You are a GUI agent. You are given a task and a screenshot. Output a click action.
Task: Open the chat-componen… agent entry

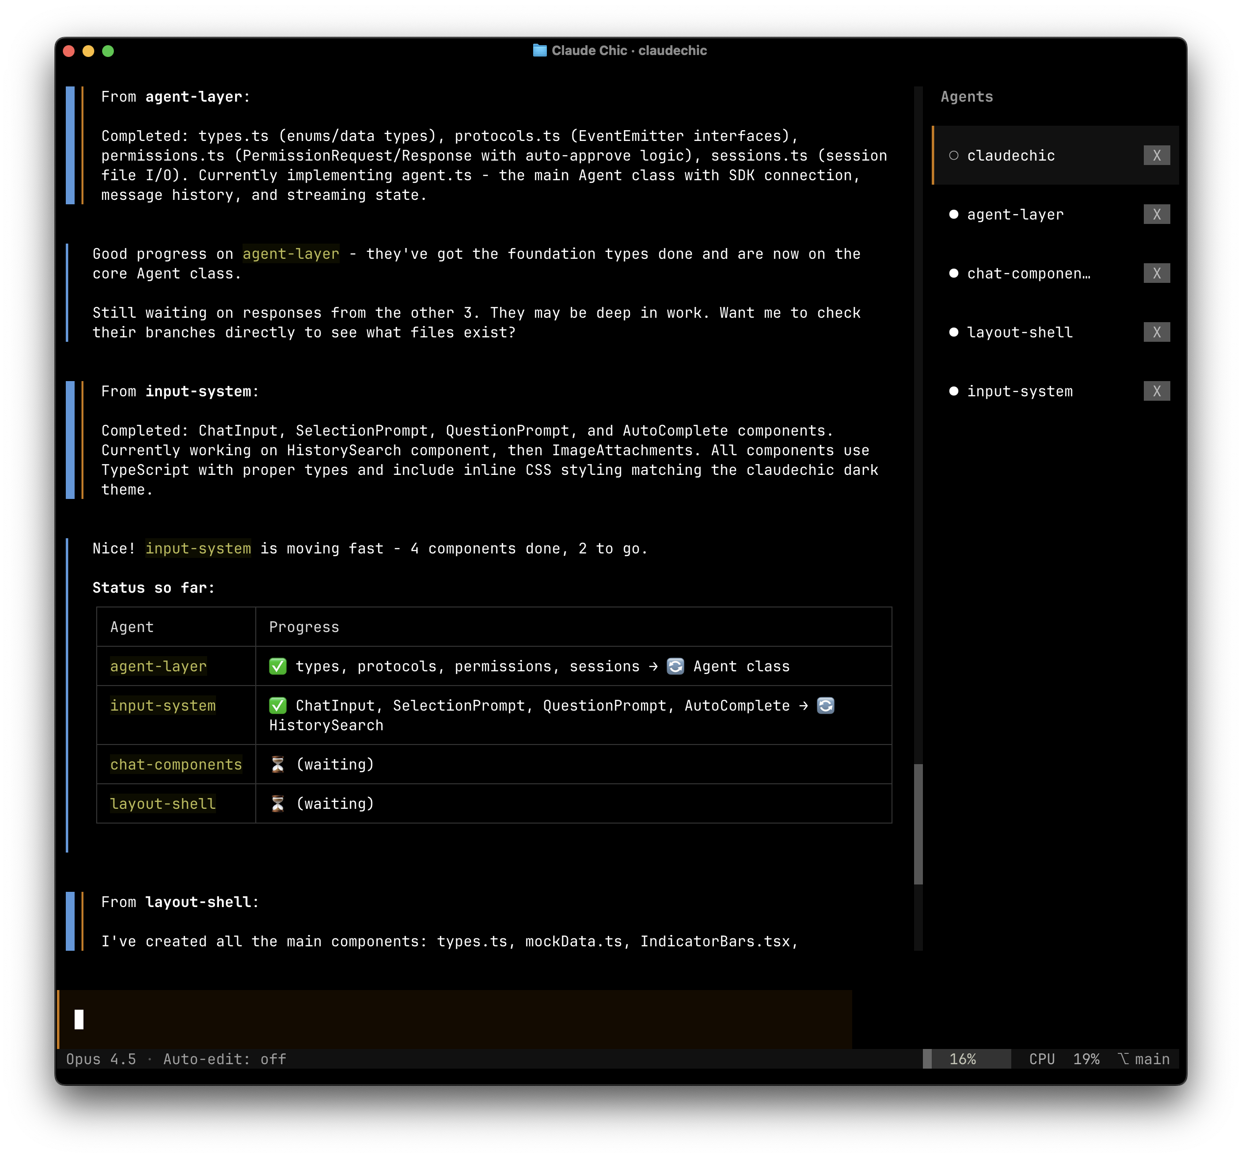point(1028,273)
